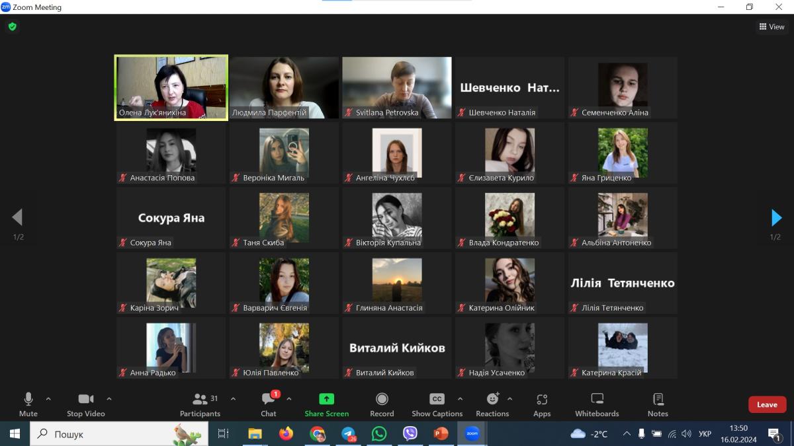The image size is (794, 446).
Task: Open the Reactions smiley icon
Action: coord(492,399)
